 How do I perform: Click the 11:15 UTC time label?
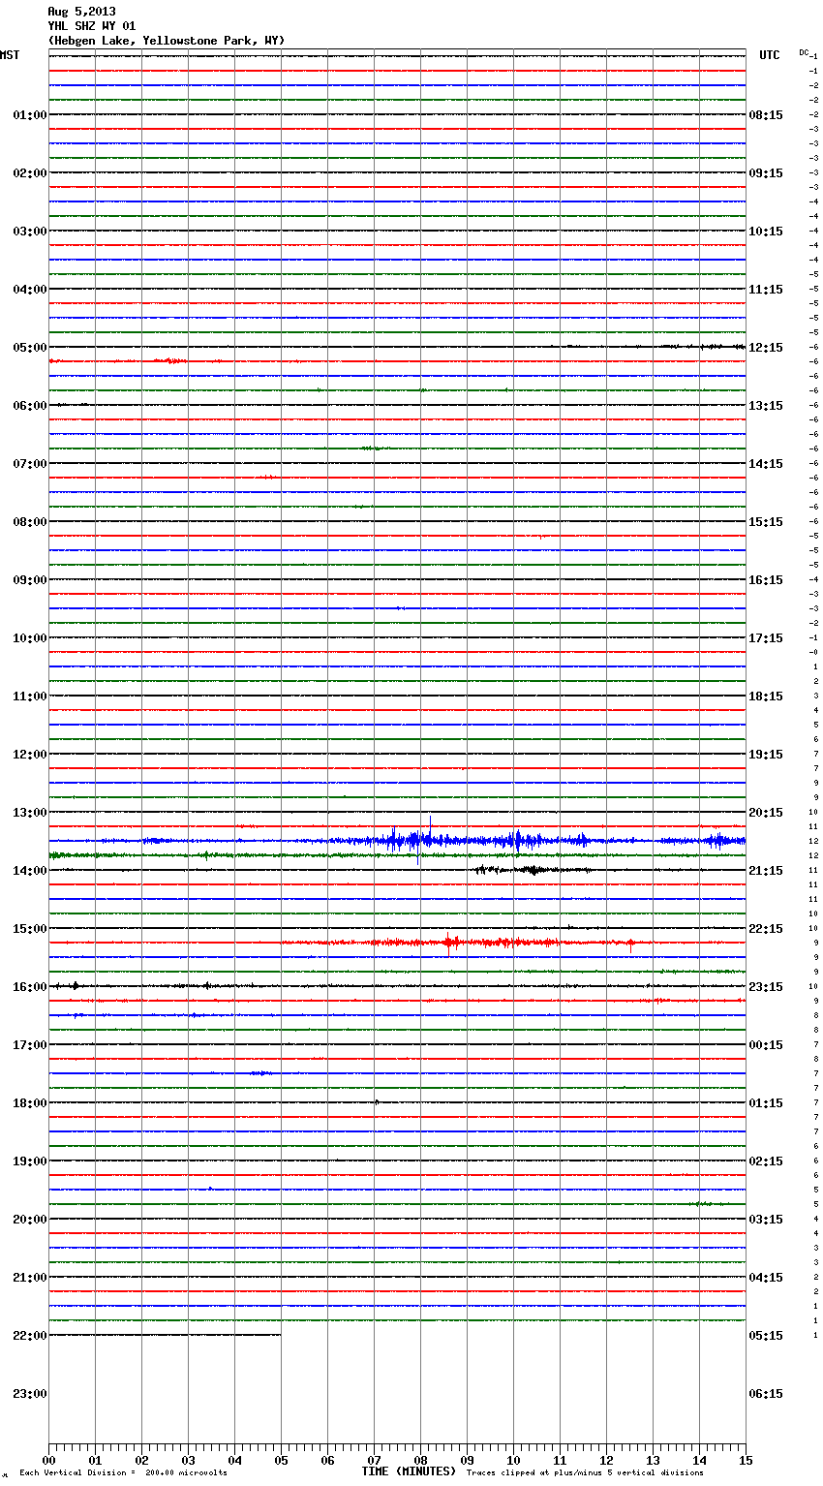coord(766,290)
